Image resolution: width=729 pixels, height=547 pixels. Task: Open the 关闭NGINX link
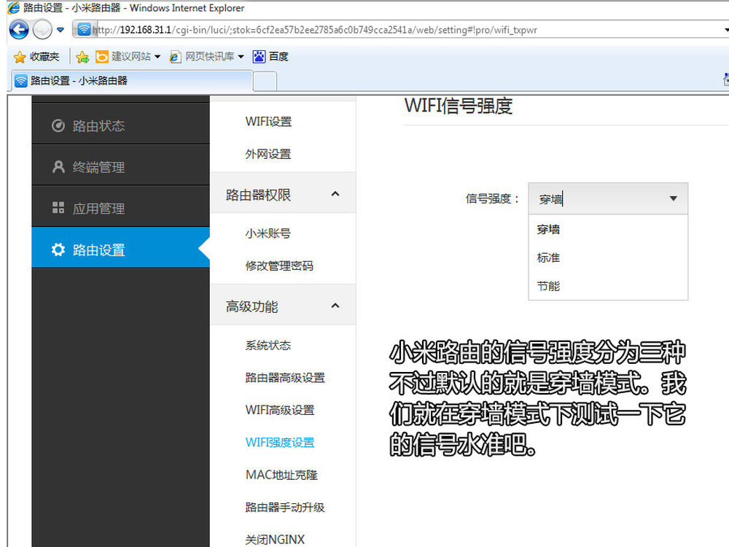[276, 540]
